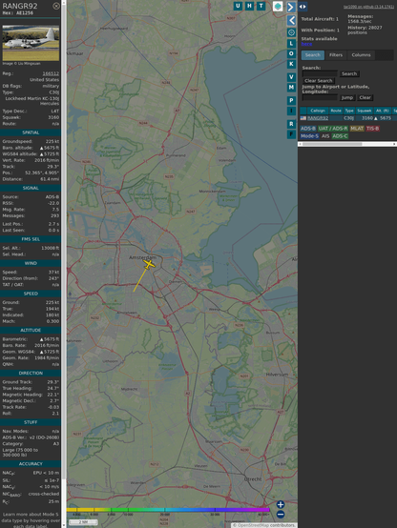This screenshot has width=397, height=528.
Task: Focus the Jump to Airport input field
Action: (x=320, y=97)
